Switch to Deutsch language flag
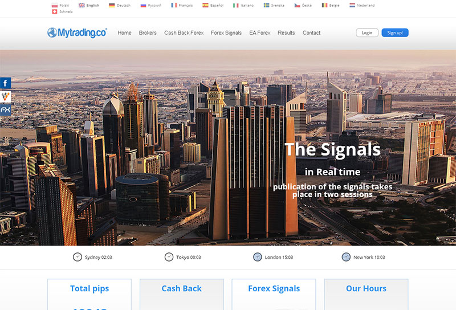 pyautogui.click(x=112, y=5)
